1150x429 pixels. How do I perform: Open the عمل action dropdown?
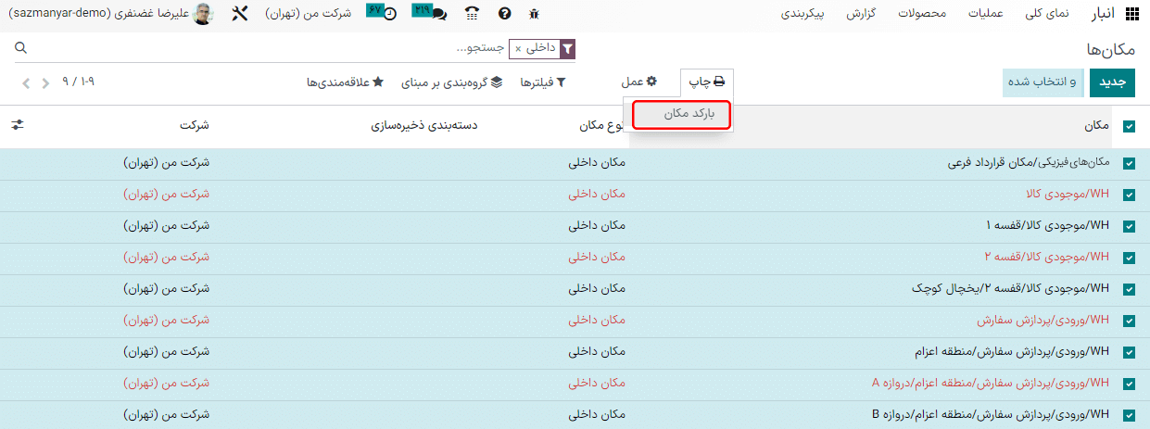[638, 82]
